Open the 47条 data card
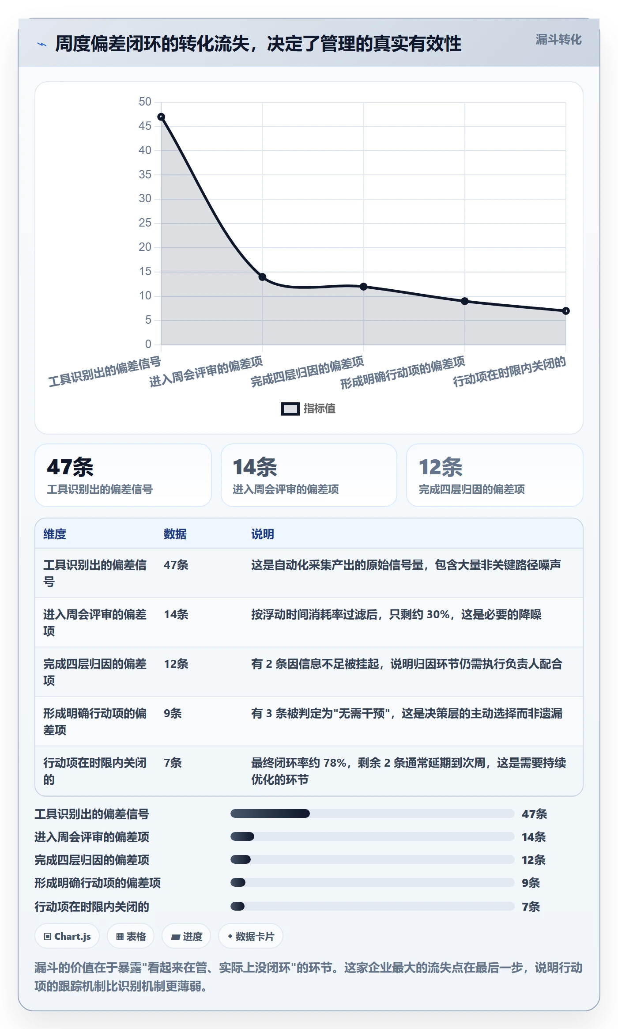This screenshot has width=618, height=1029. 123,475
